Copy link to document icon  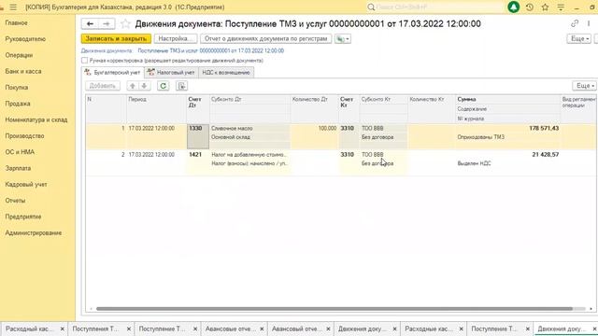coord(575,23)
